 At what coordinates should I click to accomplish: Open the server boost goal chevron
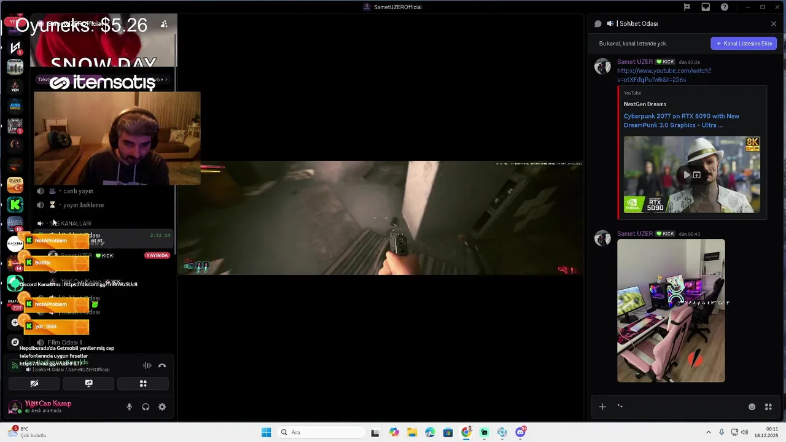point(166,80)
